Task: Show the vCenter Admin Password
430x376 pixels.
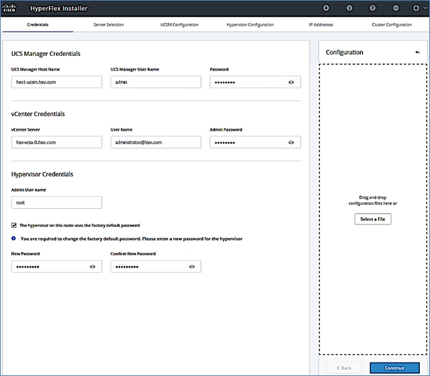Action: pos(291,142)
